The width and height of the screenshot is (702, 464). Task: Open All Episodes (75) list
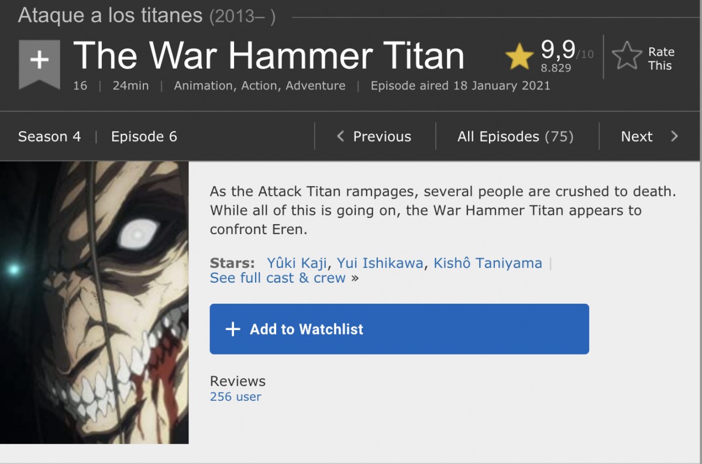point(515,136)
